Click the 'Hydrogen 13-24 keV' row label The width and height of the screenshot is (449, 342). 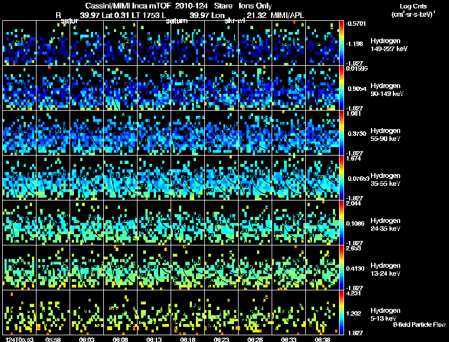[385, 270]
